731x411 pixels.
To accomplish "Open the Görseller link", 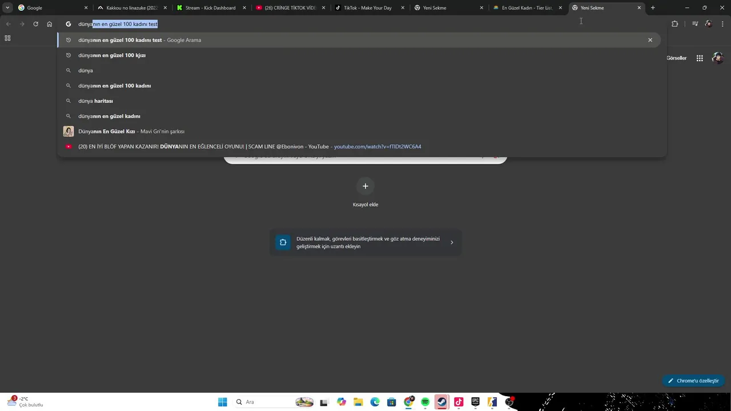I will click(676, 58).
